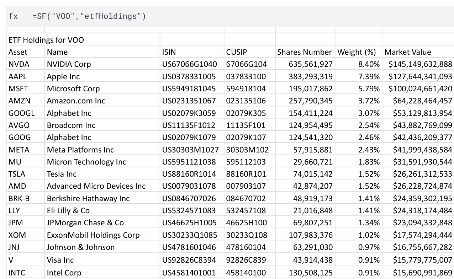454x279 pixels.
Task: Select the 'Berkshire Hathaway Inc' cell
Action: pyautogui.click(x=102, y=198)
